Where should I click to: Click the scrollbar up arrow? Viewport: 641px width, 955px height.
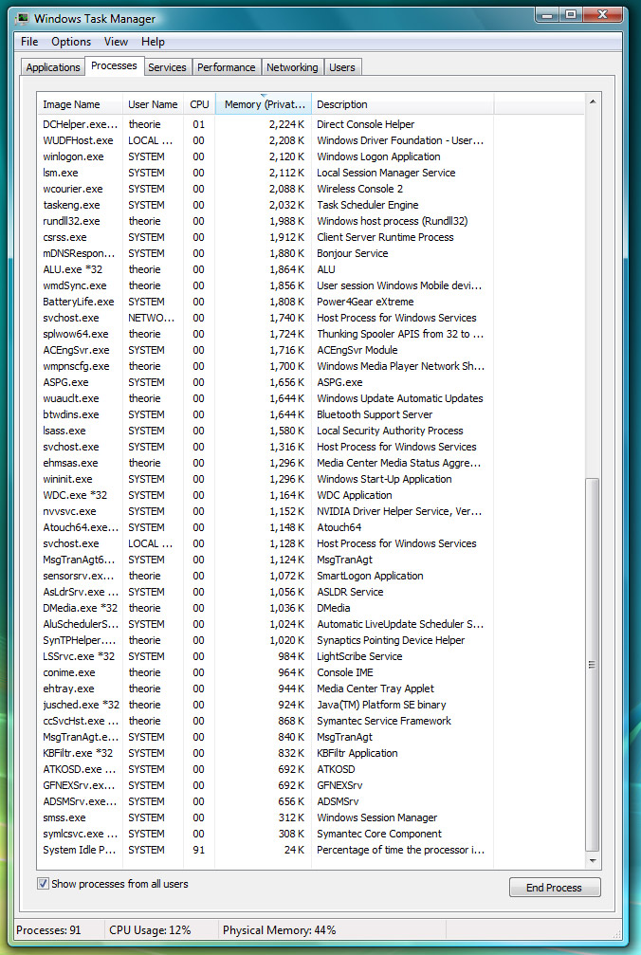pyautogui.click(x=593, y=101)
